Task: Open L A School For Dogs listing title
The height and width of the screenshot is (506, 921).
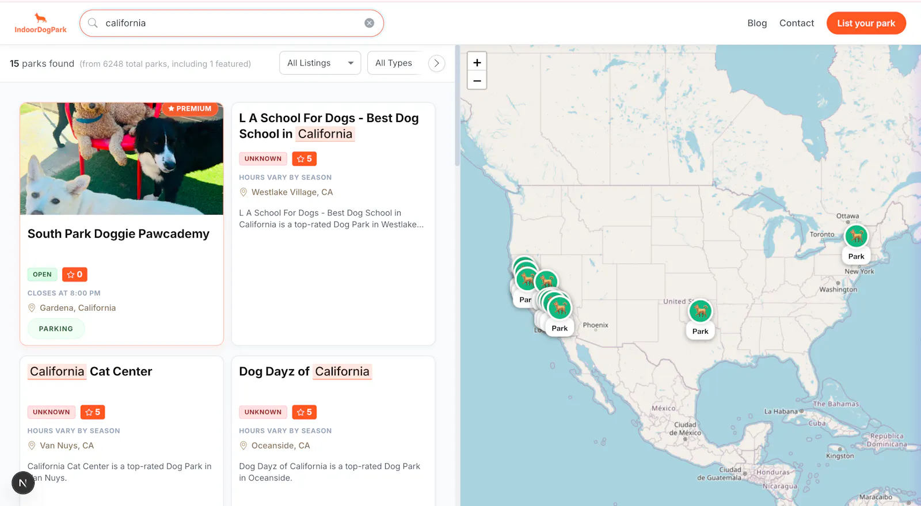Action: pos(329,126)
